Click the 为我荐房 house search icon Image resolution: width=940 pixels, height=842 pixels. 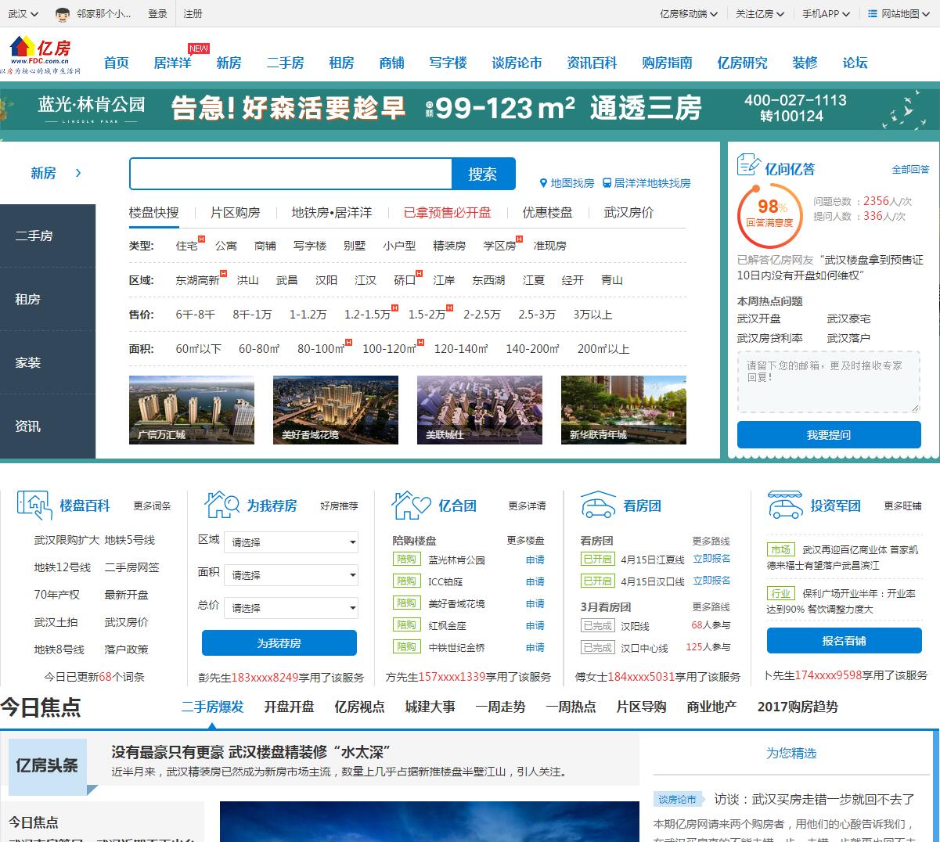point(221,506)
